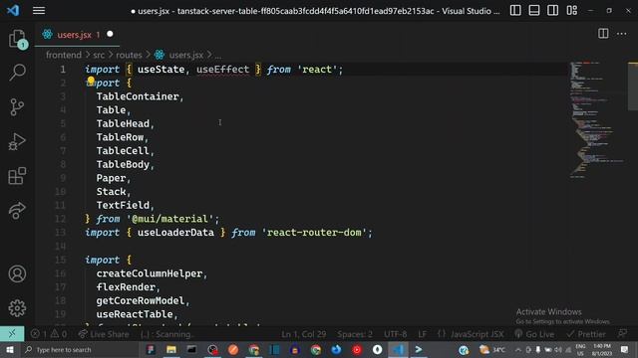
Task: Click Go Live in the status bar
Action: (x=534, y=334)
